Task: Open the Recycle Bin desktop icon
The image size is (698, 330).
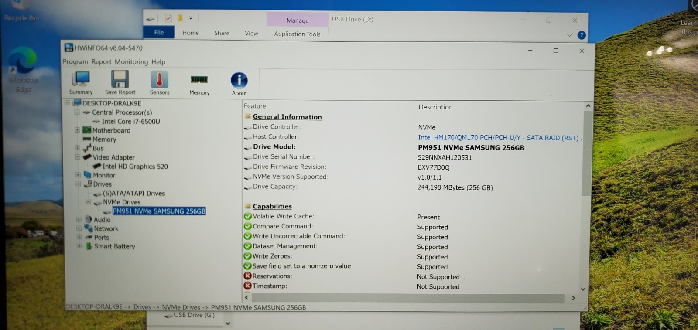Action: point(21,11)
